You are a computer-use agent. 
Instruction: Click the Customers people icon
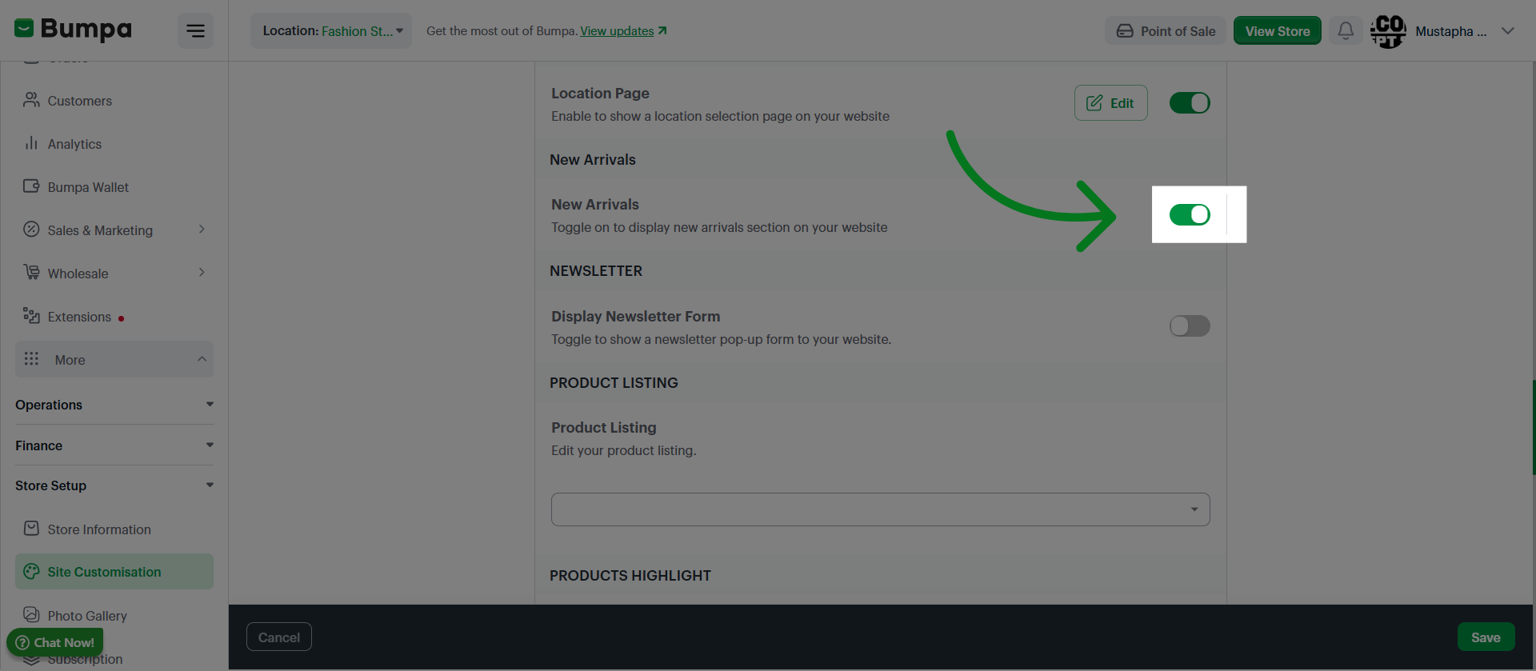(31, 100)
